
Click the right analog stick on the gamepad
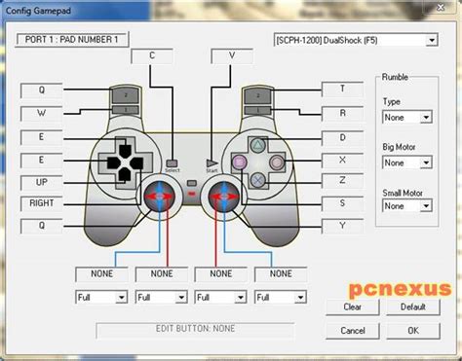click(x=224, y=197)
